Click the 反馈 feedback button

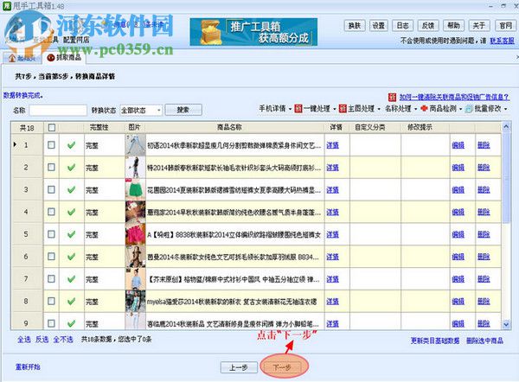pos(428,25)
